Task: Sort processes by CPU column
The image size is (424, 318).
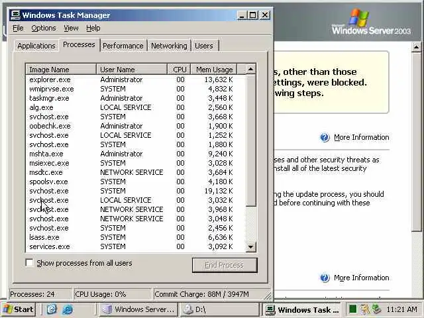Action: 179,69
